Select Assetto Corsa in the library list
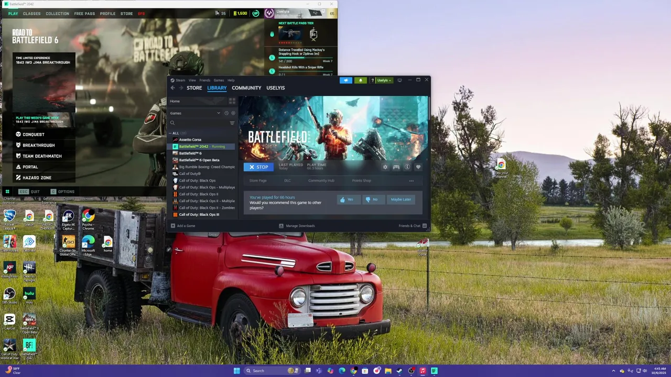This screenshot has width=671, height=377. tap(190, 140)
